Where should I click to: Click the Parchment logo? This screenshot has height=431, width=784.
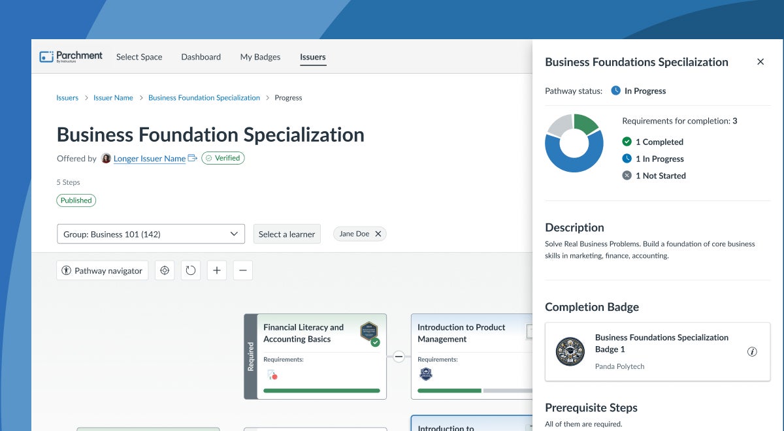[x=71, y=57]
